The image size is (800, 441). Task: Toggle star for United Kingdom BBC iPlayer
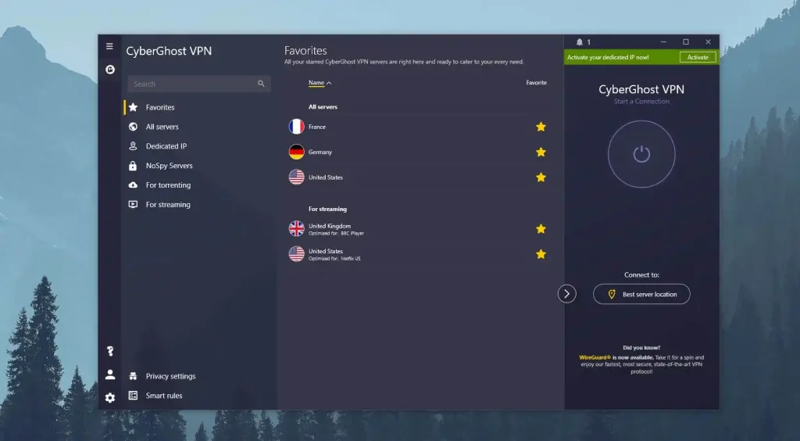tap(541, 228)
